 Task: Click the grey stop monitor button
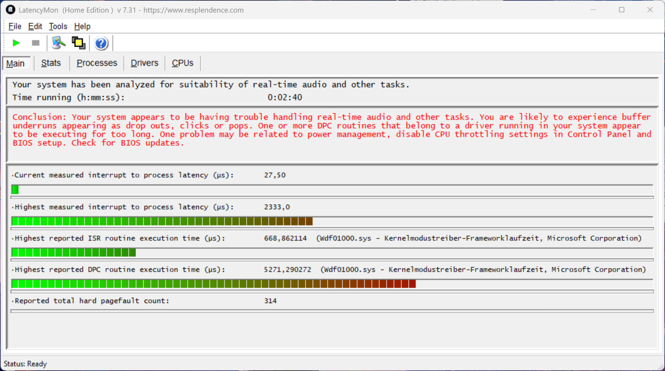tap(35, 43)
